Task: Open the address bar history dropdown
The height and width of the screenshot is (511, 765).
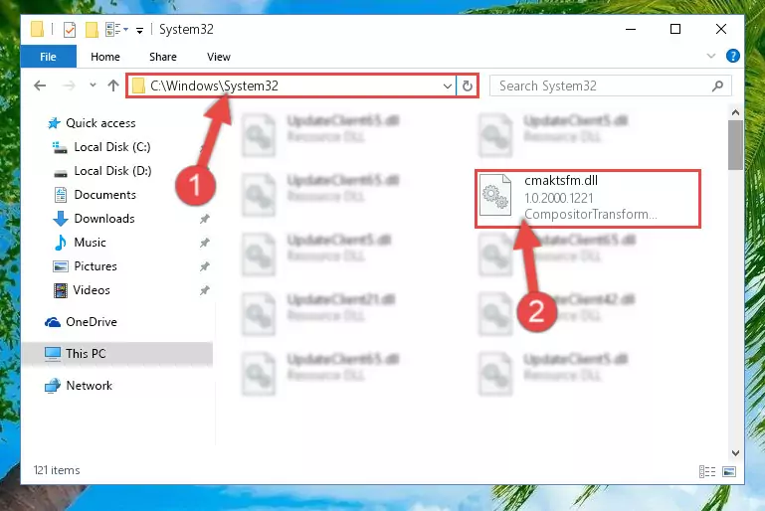Action: click(448, 86)
